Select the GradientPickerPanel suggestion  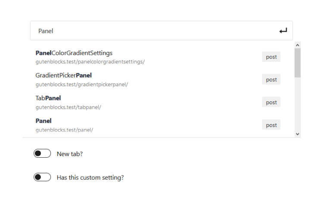click(158, 80)
